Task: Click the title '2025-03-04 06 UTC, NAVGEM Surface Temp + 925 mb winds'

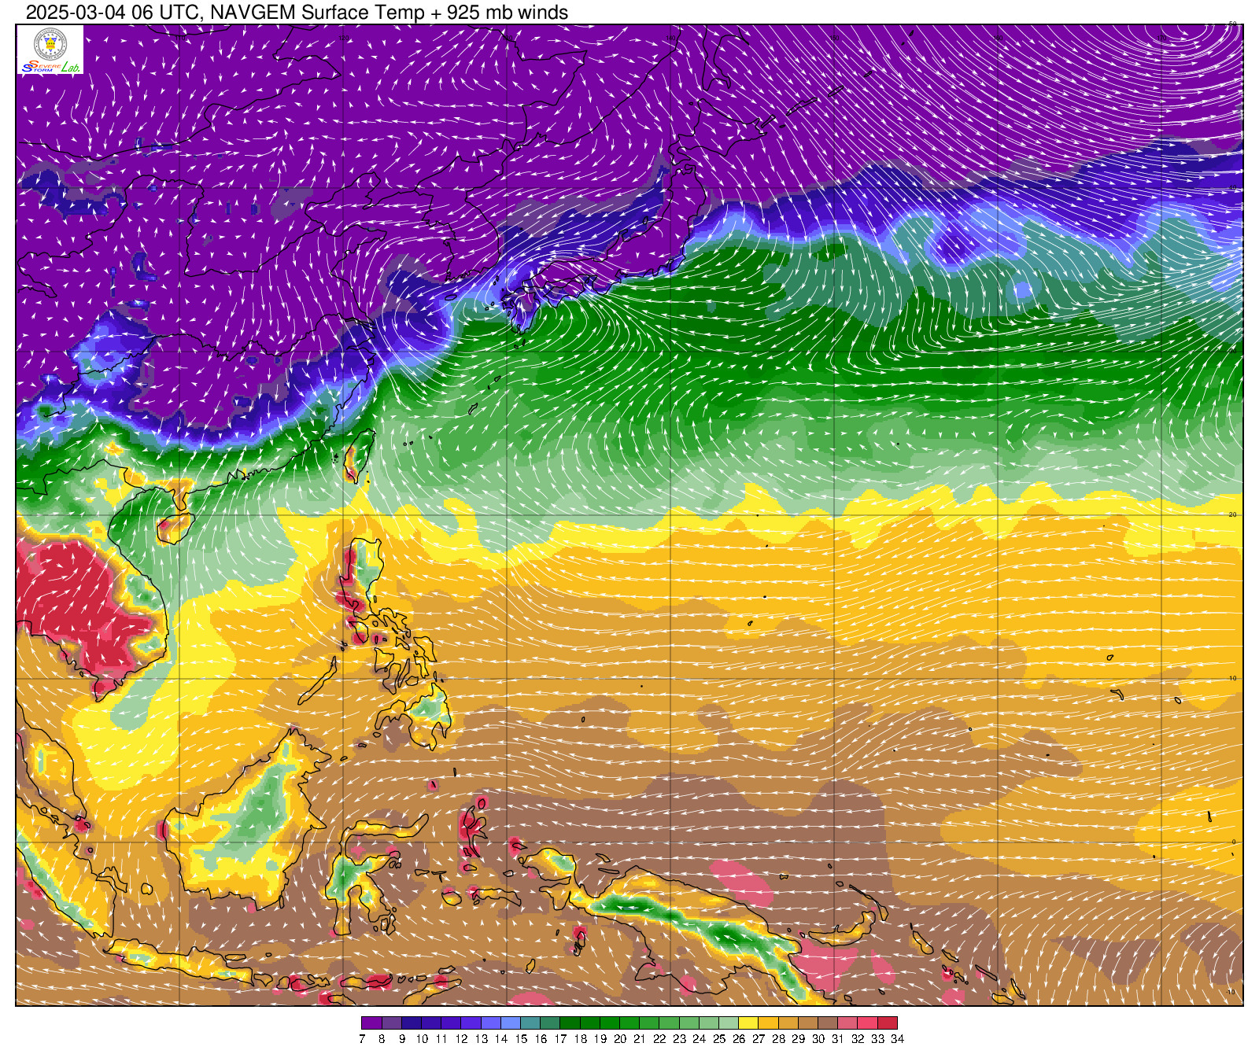Action: pos(297,13)
